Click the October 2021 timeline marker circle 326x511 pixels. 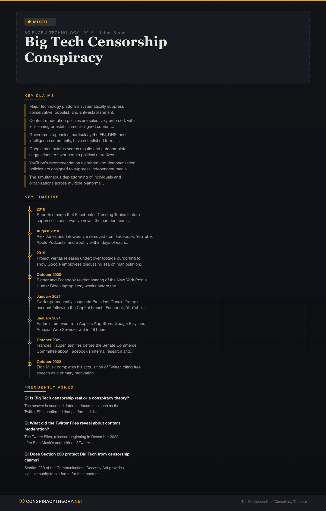(30, 342)
